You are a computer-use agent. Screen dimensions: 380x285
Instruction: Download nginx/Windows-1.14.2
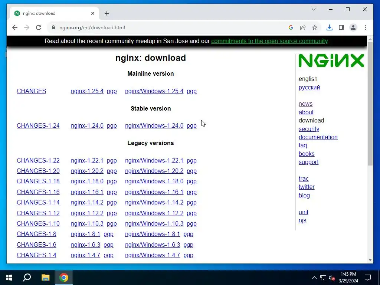154,202
